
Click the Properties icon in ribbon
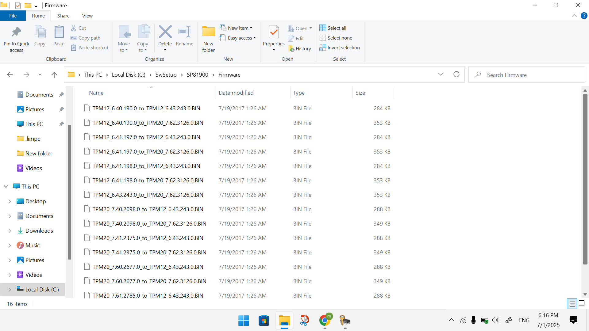click(274, 32)
